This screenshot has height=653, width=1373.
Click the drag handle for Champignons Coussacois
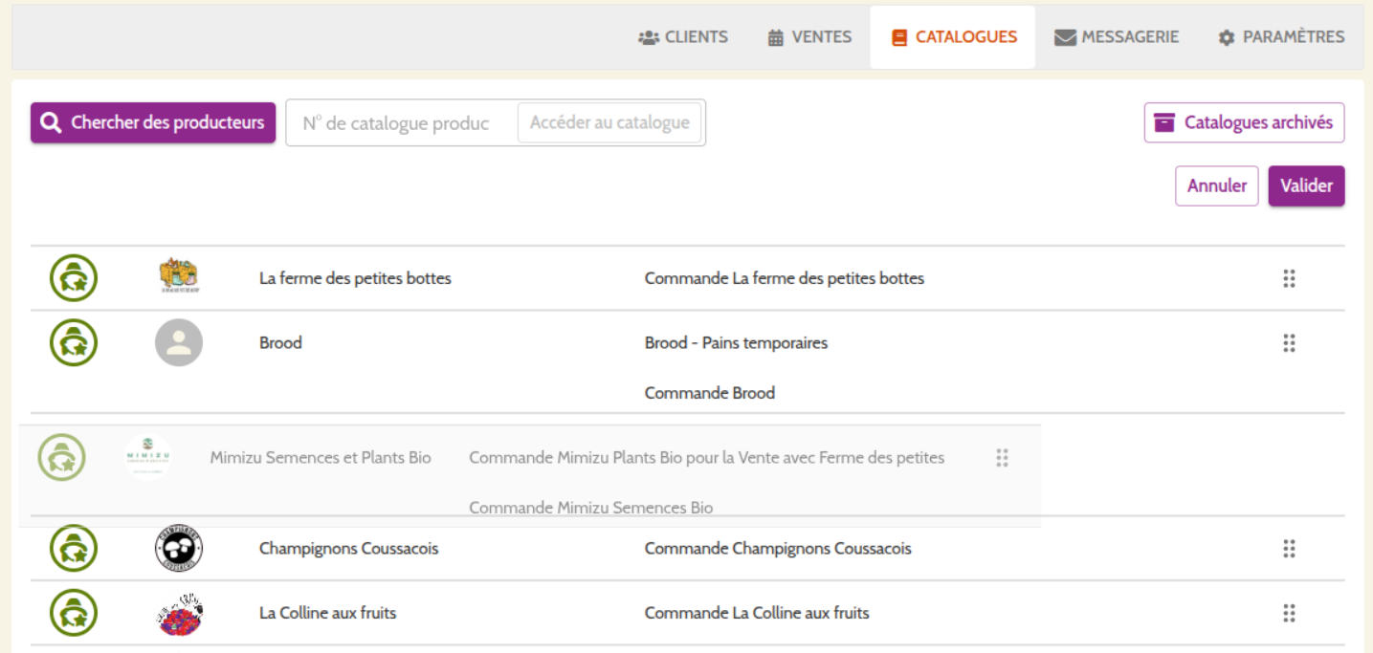(1289, 549)
